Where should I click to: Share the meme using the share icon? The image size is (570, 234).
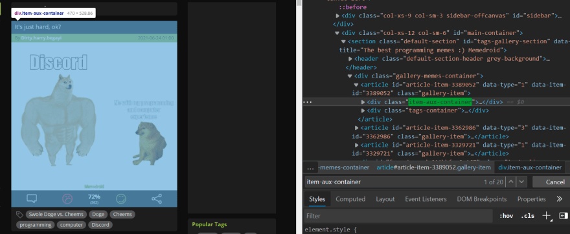click(157, 198)
